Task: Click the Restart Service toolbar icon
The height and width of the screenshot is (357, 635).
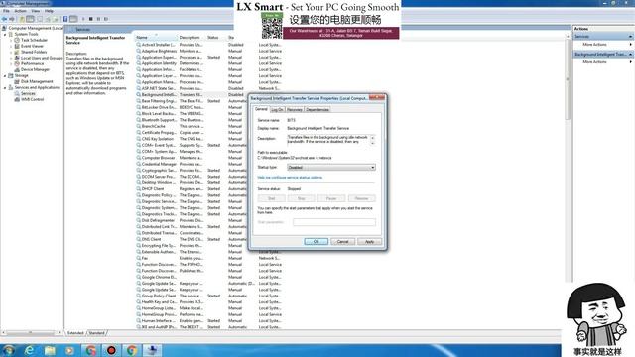Action: [x=106, y=19]
